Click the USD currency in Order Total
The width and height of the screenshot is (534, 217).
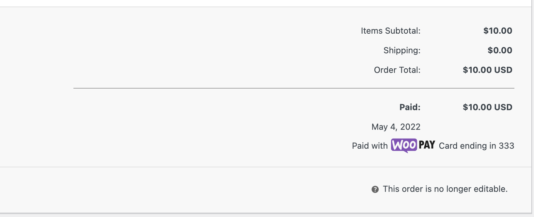pos(503,70)
